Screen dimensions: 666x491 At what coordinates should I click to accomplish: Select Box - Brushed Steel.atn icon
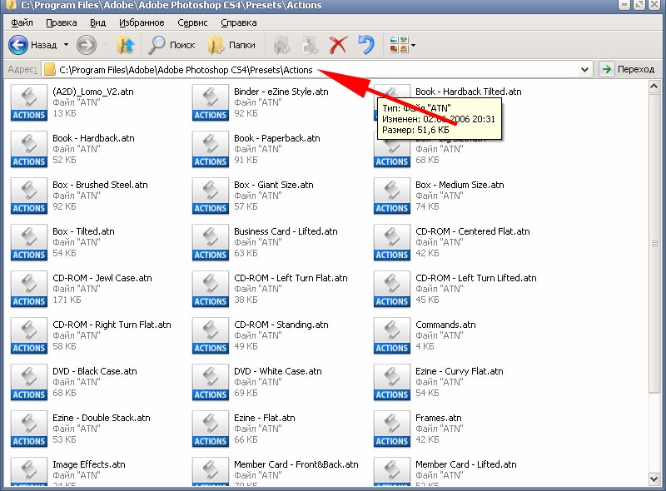(x=29, y=196)
